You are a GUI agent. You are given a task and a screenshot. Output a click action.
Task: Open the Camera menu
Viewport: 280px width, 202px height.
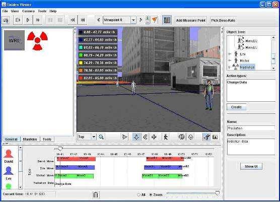click(x=28, y=11)
